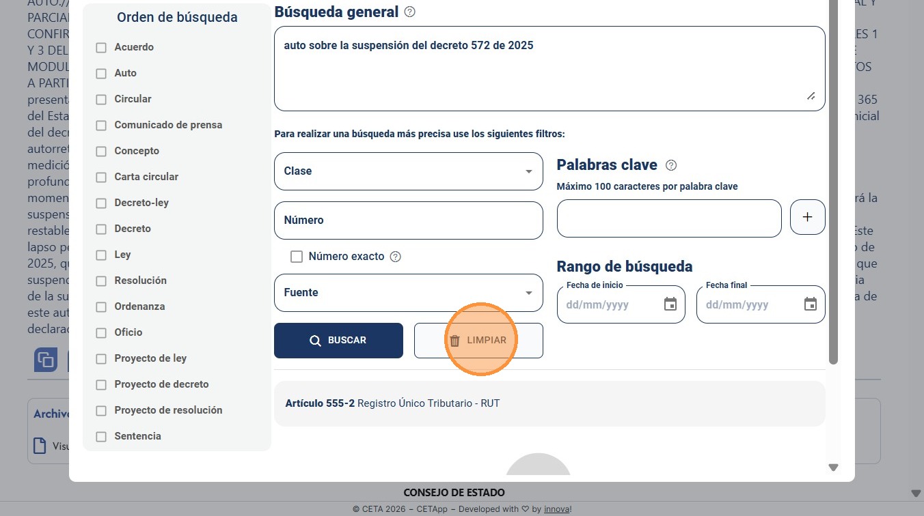This screenshot has height=516, width=924.
Task: Focus the Número input field
Action: (x=409, y=220)
